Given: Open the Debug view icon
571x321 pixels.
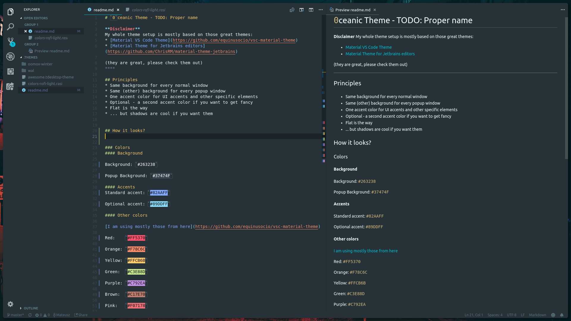Looking at the screenshot, I should [10, 56].
